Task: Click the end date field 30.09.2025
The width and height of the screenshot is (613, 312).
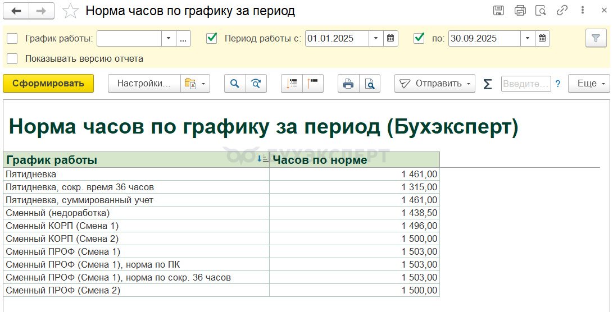Action: coord(484,38)
